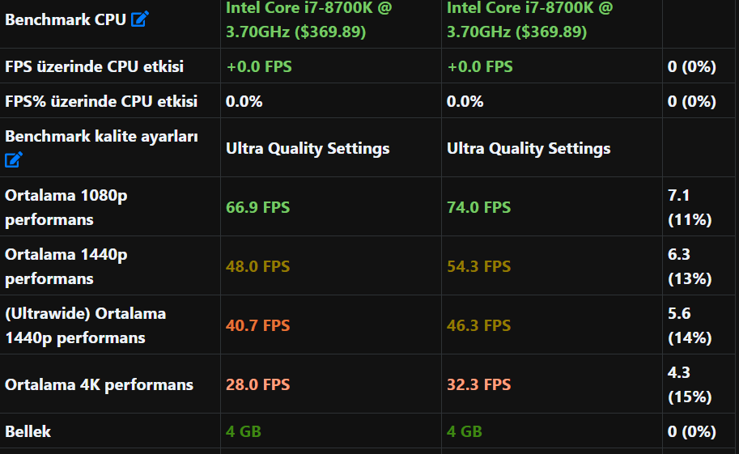Click the 46.3 FPS ultrawide value
This screenshot has width=739, height=454.
[478, 325]
